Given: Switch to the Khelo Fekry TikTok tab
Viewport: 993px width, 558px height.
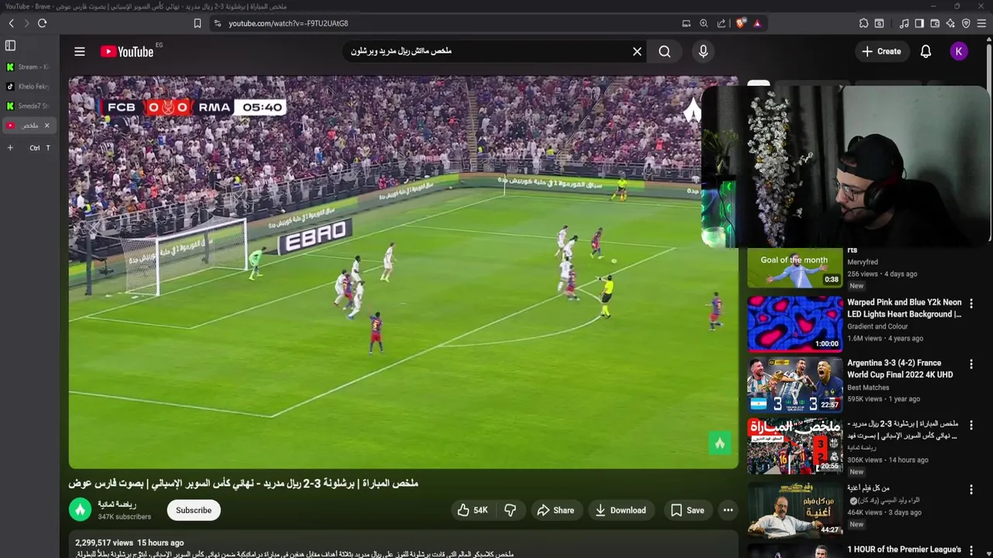Looking at the screenshot, I should point(28,87).
